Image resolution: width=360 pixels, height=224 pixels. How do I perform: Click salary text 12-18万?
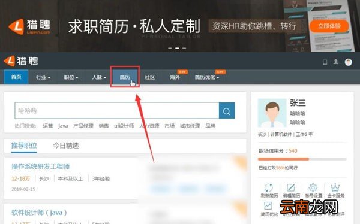coord(20,178)
